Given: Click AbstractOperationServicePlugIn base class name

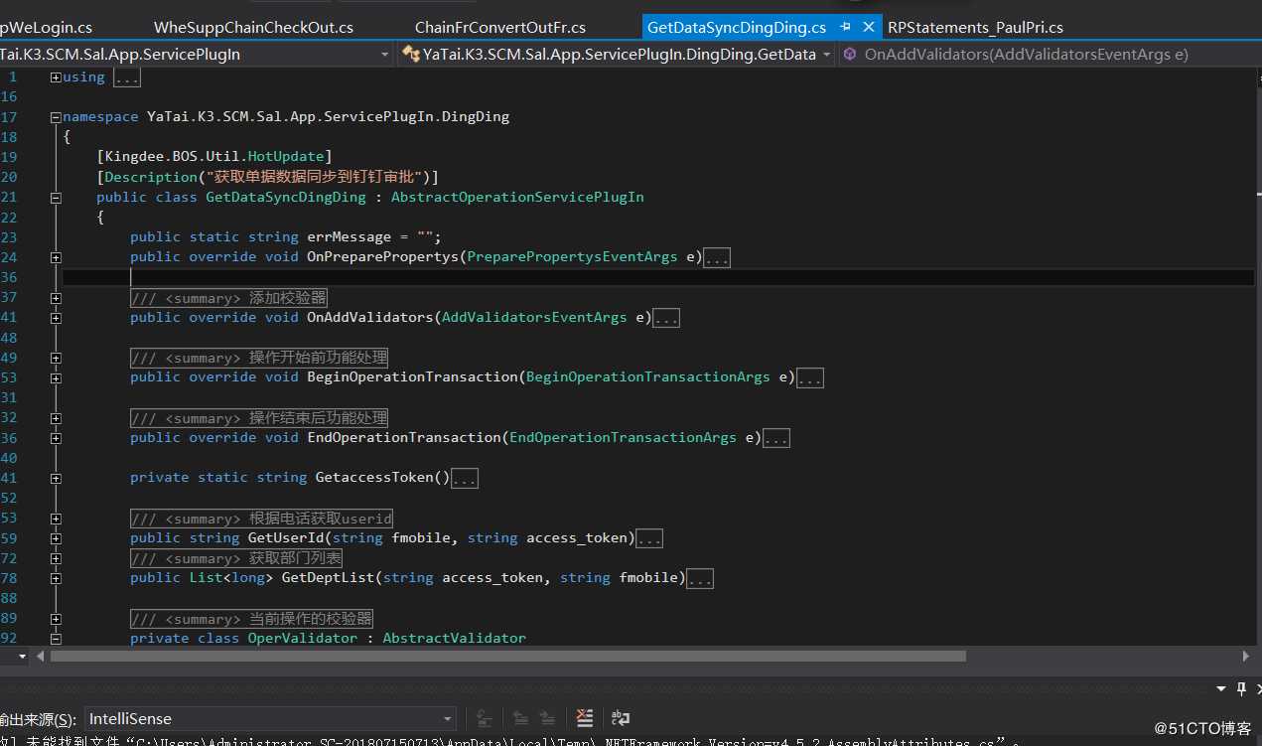Looking at the screenshot, I should (517, 197).
